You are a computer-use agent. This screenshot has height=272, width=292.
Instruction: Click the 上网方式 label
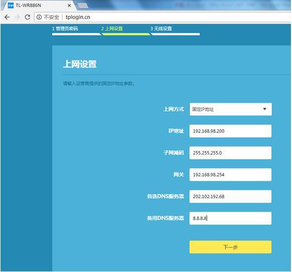click(173, 109)
